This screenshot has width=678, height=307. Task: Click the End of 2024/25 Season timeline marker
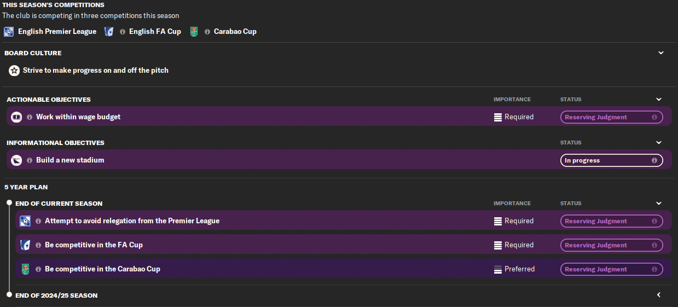pyautogui.click(x=9, y=295)
